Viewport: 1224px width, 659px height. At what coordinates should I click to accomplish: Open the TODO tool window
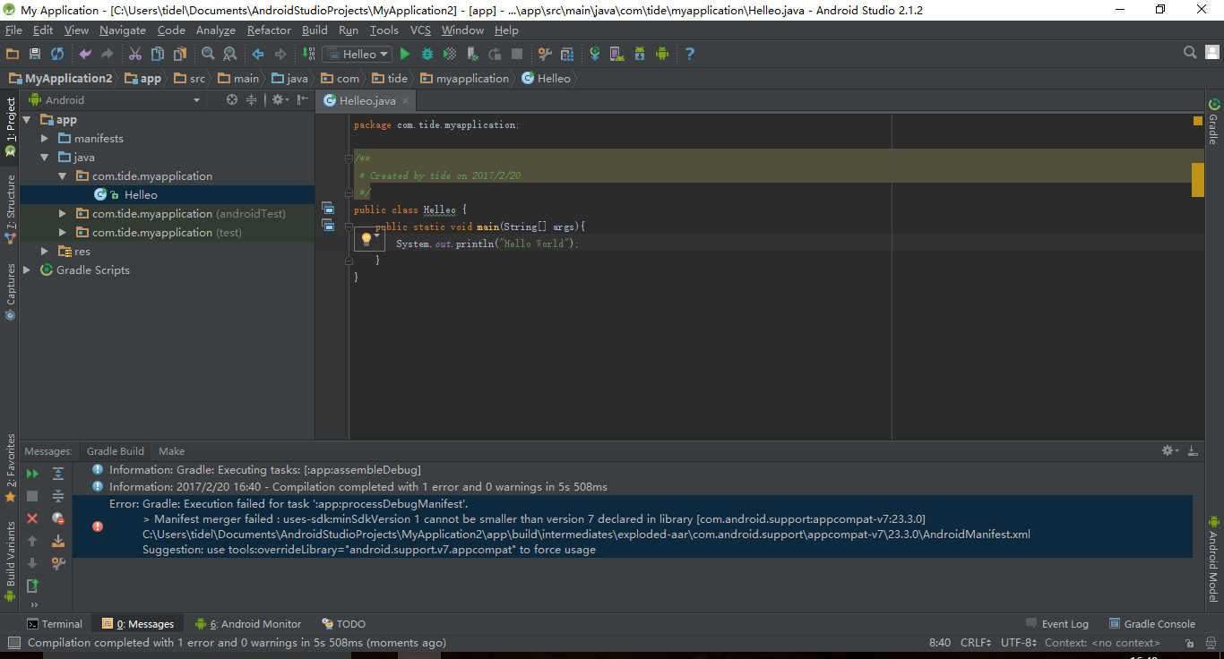(343, 624)
